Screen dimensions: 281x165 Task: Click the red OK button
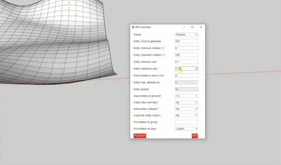tap(195, 136)
